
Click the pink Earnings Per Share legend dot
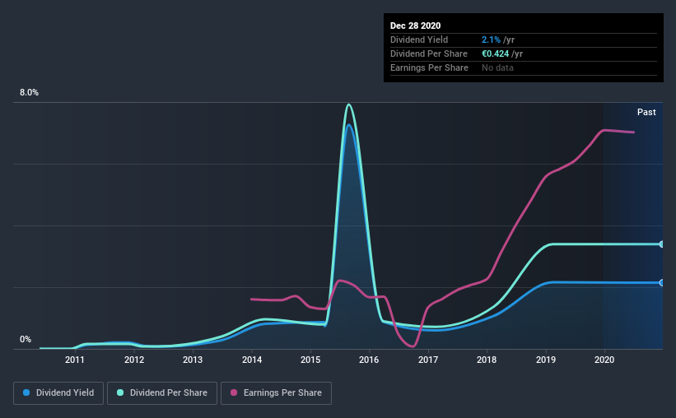pos(234,392)
